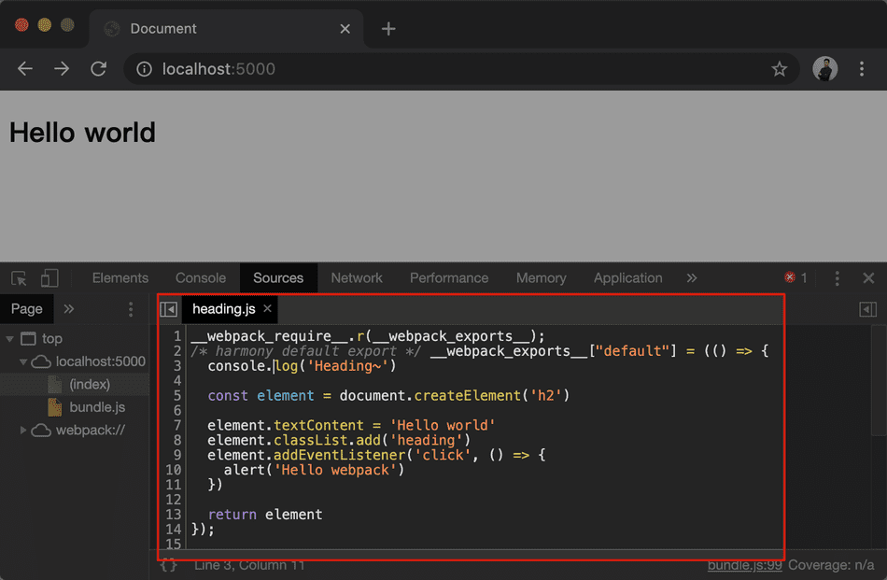Reload the localhost page
This screenshot has width=887, height=580.
click(98, 69)
